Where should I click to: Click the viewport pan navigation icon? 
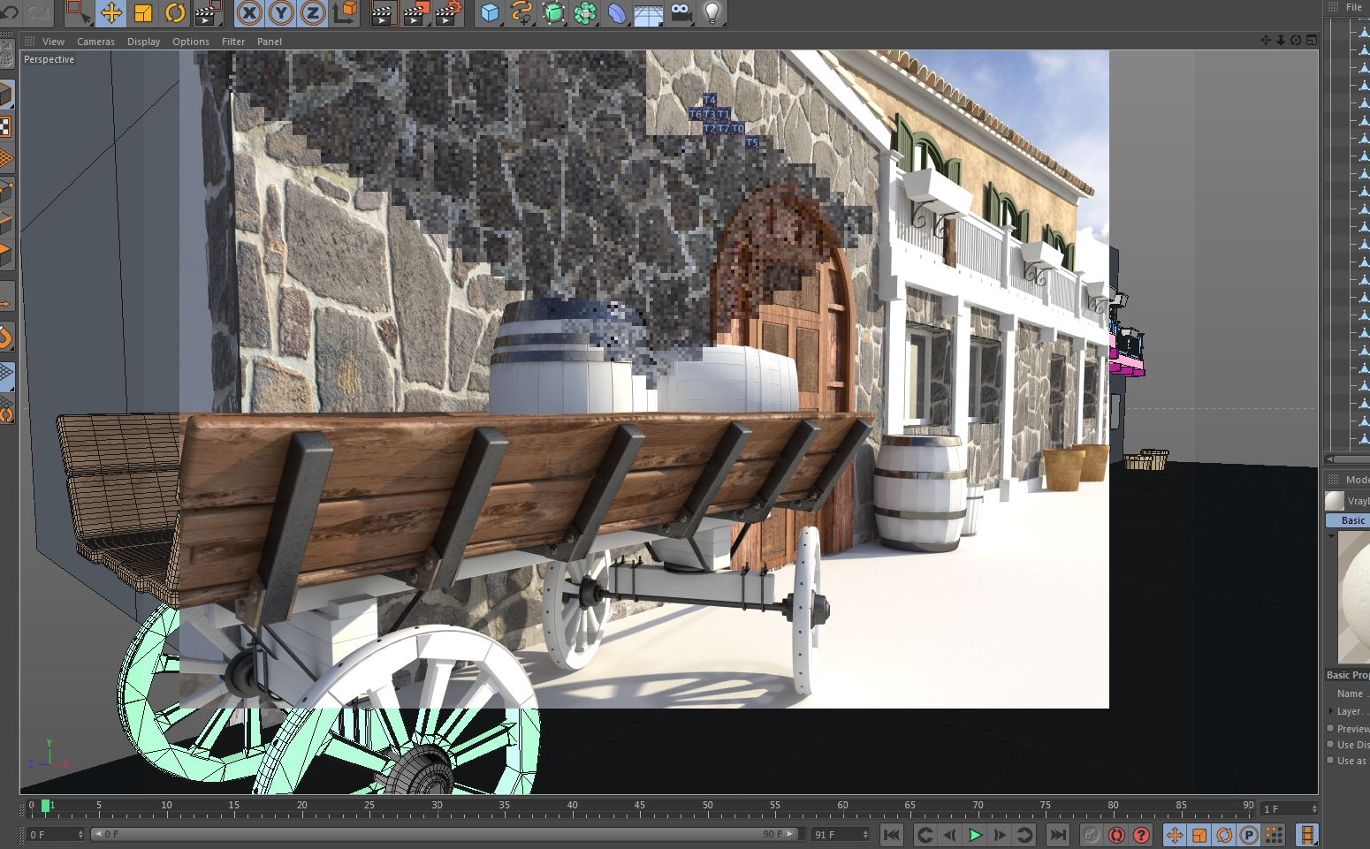[x=1266, y=41]
